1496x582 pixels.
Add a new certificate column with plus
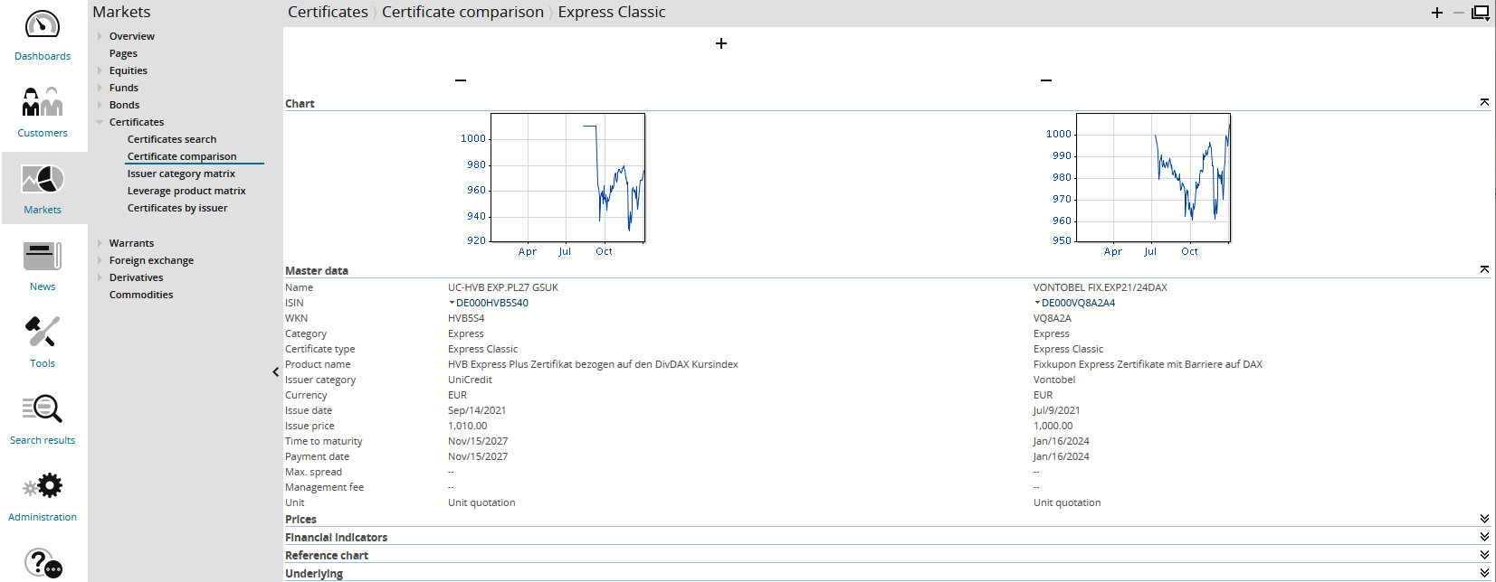coord(721,43)
